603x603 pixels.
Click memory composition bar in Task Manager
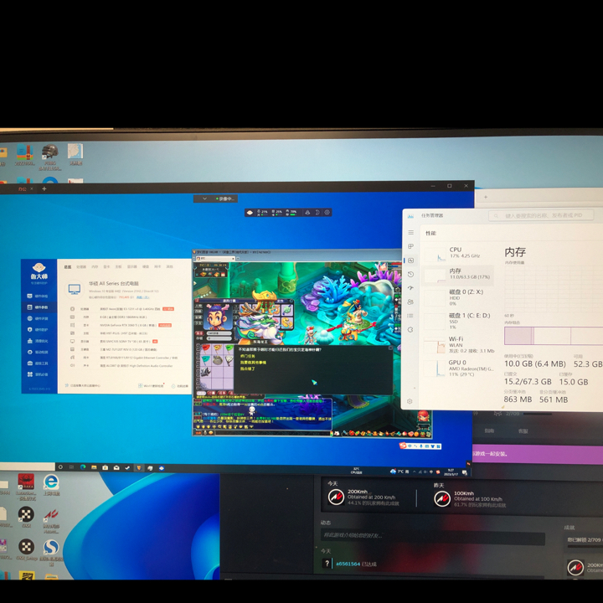coord(554,336)
